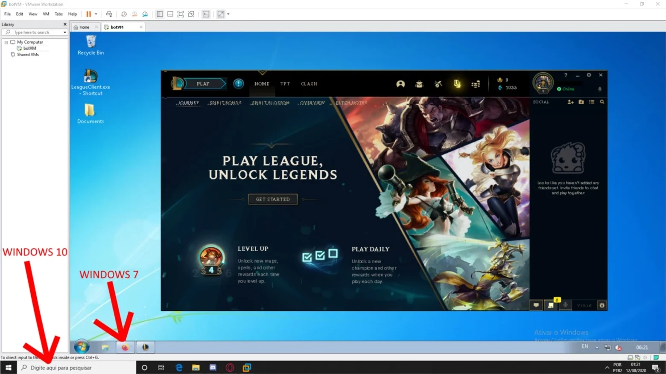Go to League HOME tab
This screenshot has width=666, height=374.
262,84
